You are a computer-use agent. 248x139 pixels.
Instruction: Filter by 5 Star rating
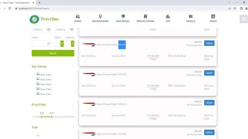pyautogui.click(x=44, y=94)
